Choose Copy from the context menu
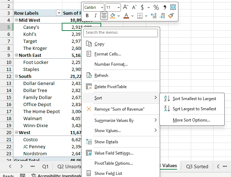This screenshot has height=177, width=231. click(121, 44)
